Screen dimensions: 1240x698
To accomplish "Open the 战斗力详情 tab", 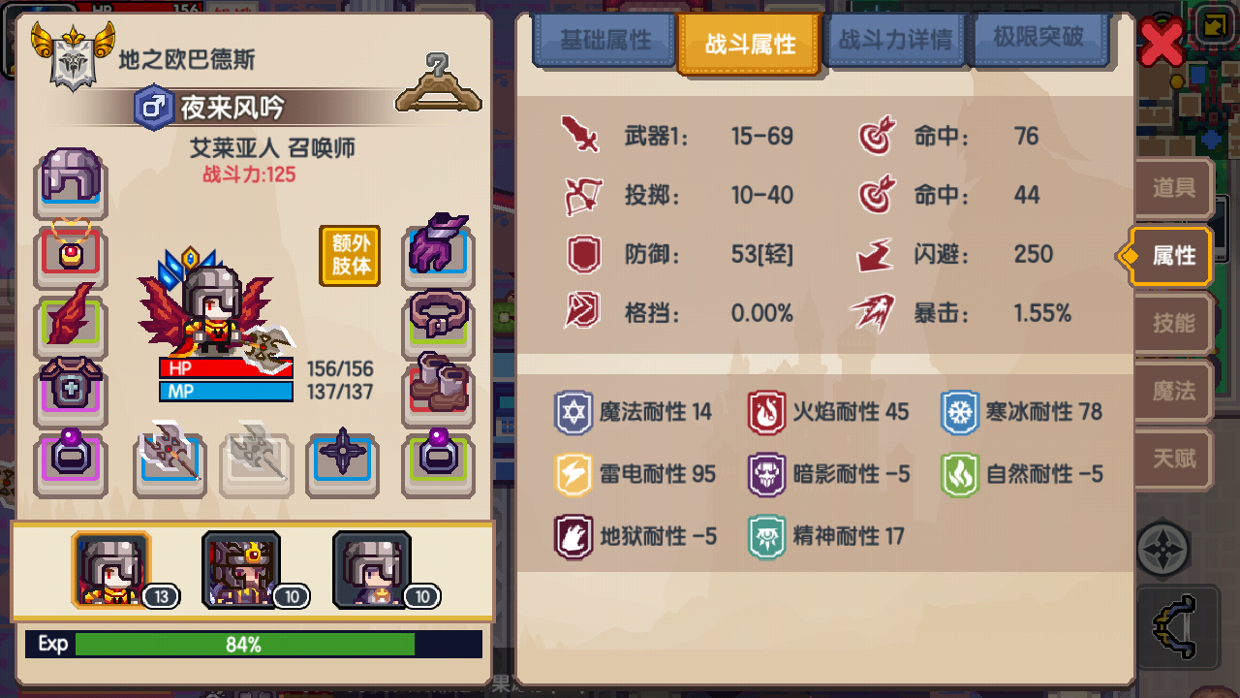I will (894, 41).
